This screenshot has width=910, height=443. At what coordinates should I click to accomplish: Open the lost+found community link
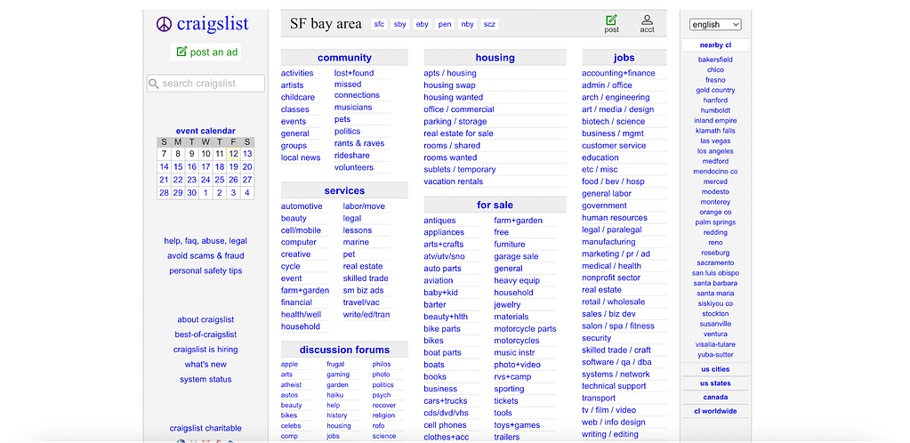[x=354, y=73]
